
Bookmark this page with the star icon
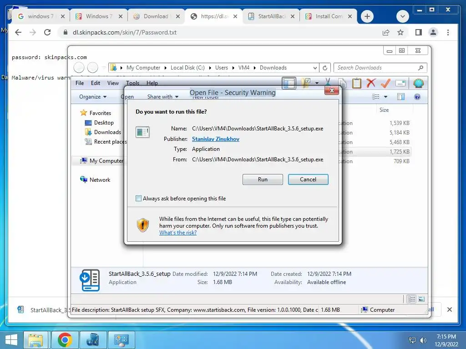[400, 32]
